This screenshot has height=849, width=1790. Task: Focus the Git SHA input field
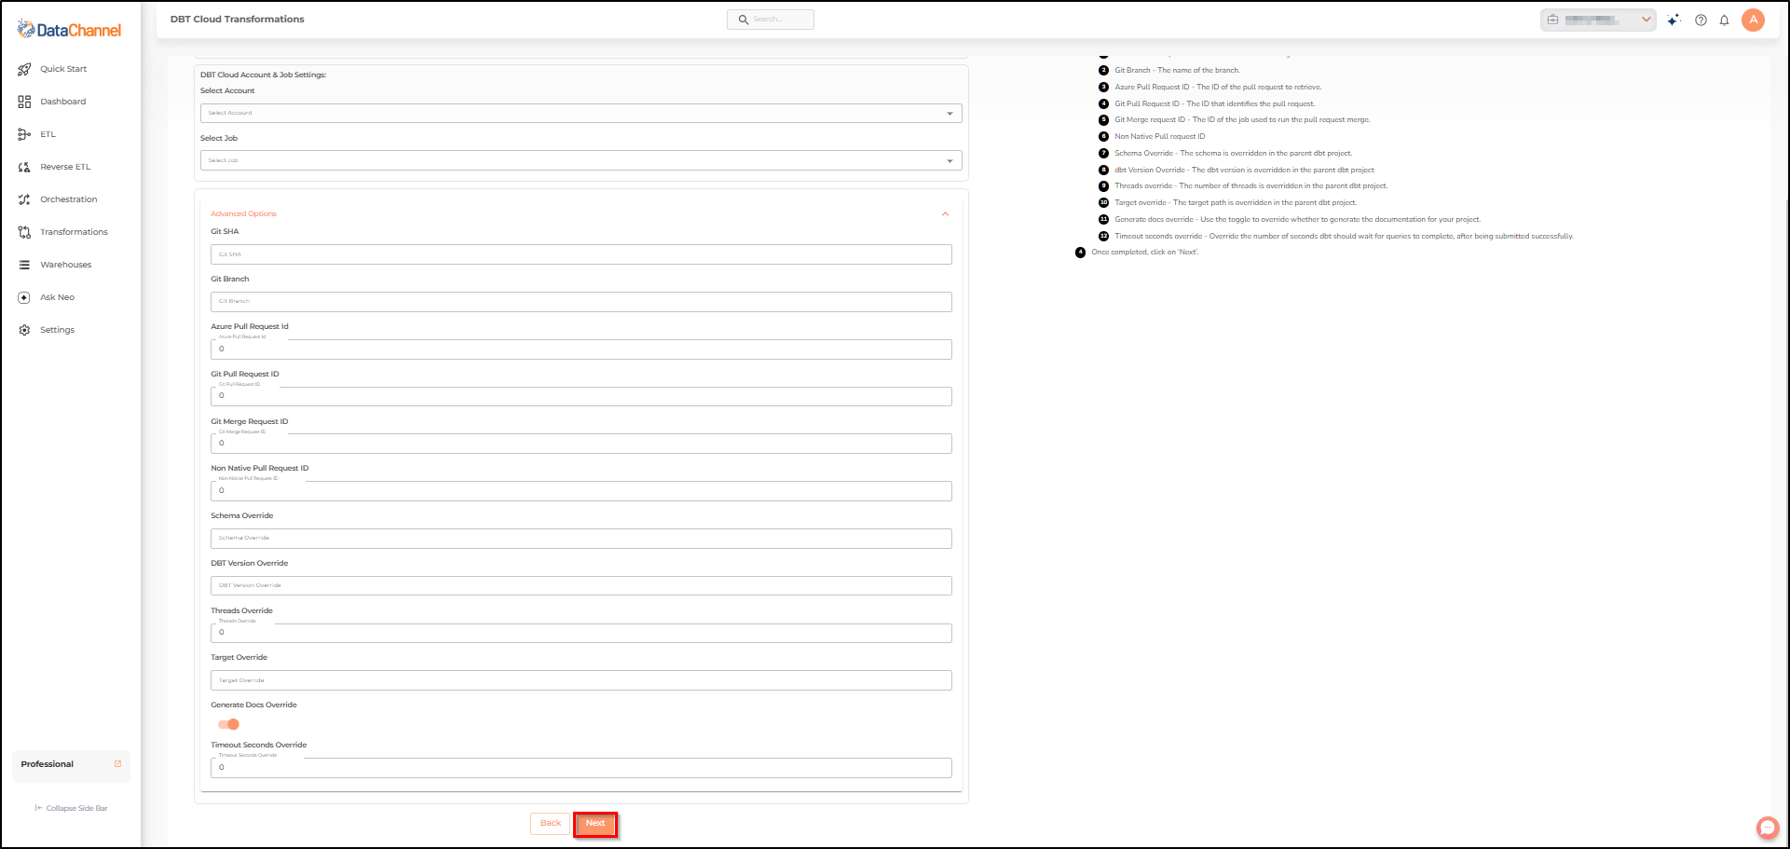point(581,254)
